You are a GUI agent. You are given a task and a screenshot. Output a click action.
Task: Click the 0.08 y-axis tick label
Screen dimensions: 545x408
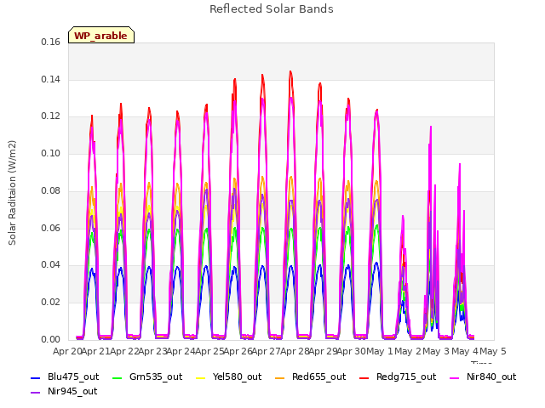click(51, 190)
